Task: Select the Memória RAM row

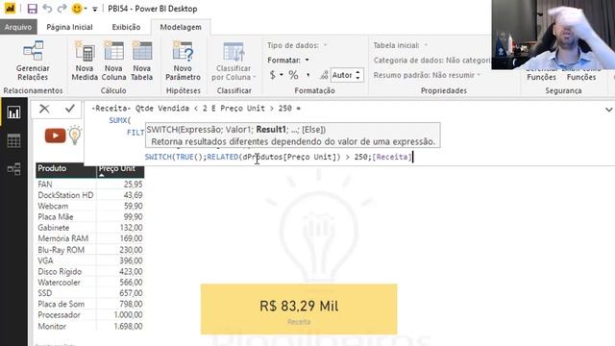Action: pyautogui.click(x=89, y=238)
